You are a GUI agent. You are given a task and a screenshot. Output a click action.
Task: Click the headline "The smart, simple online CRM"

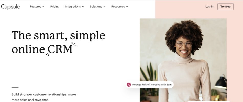coord(58,42)
